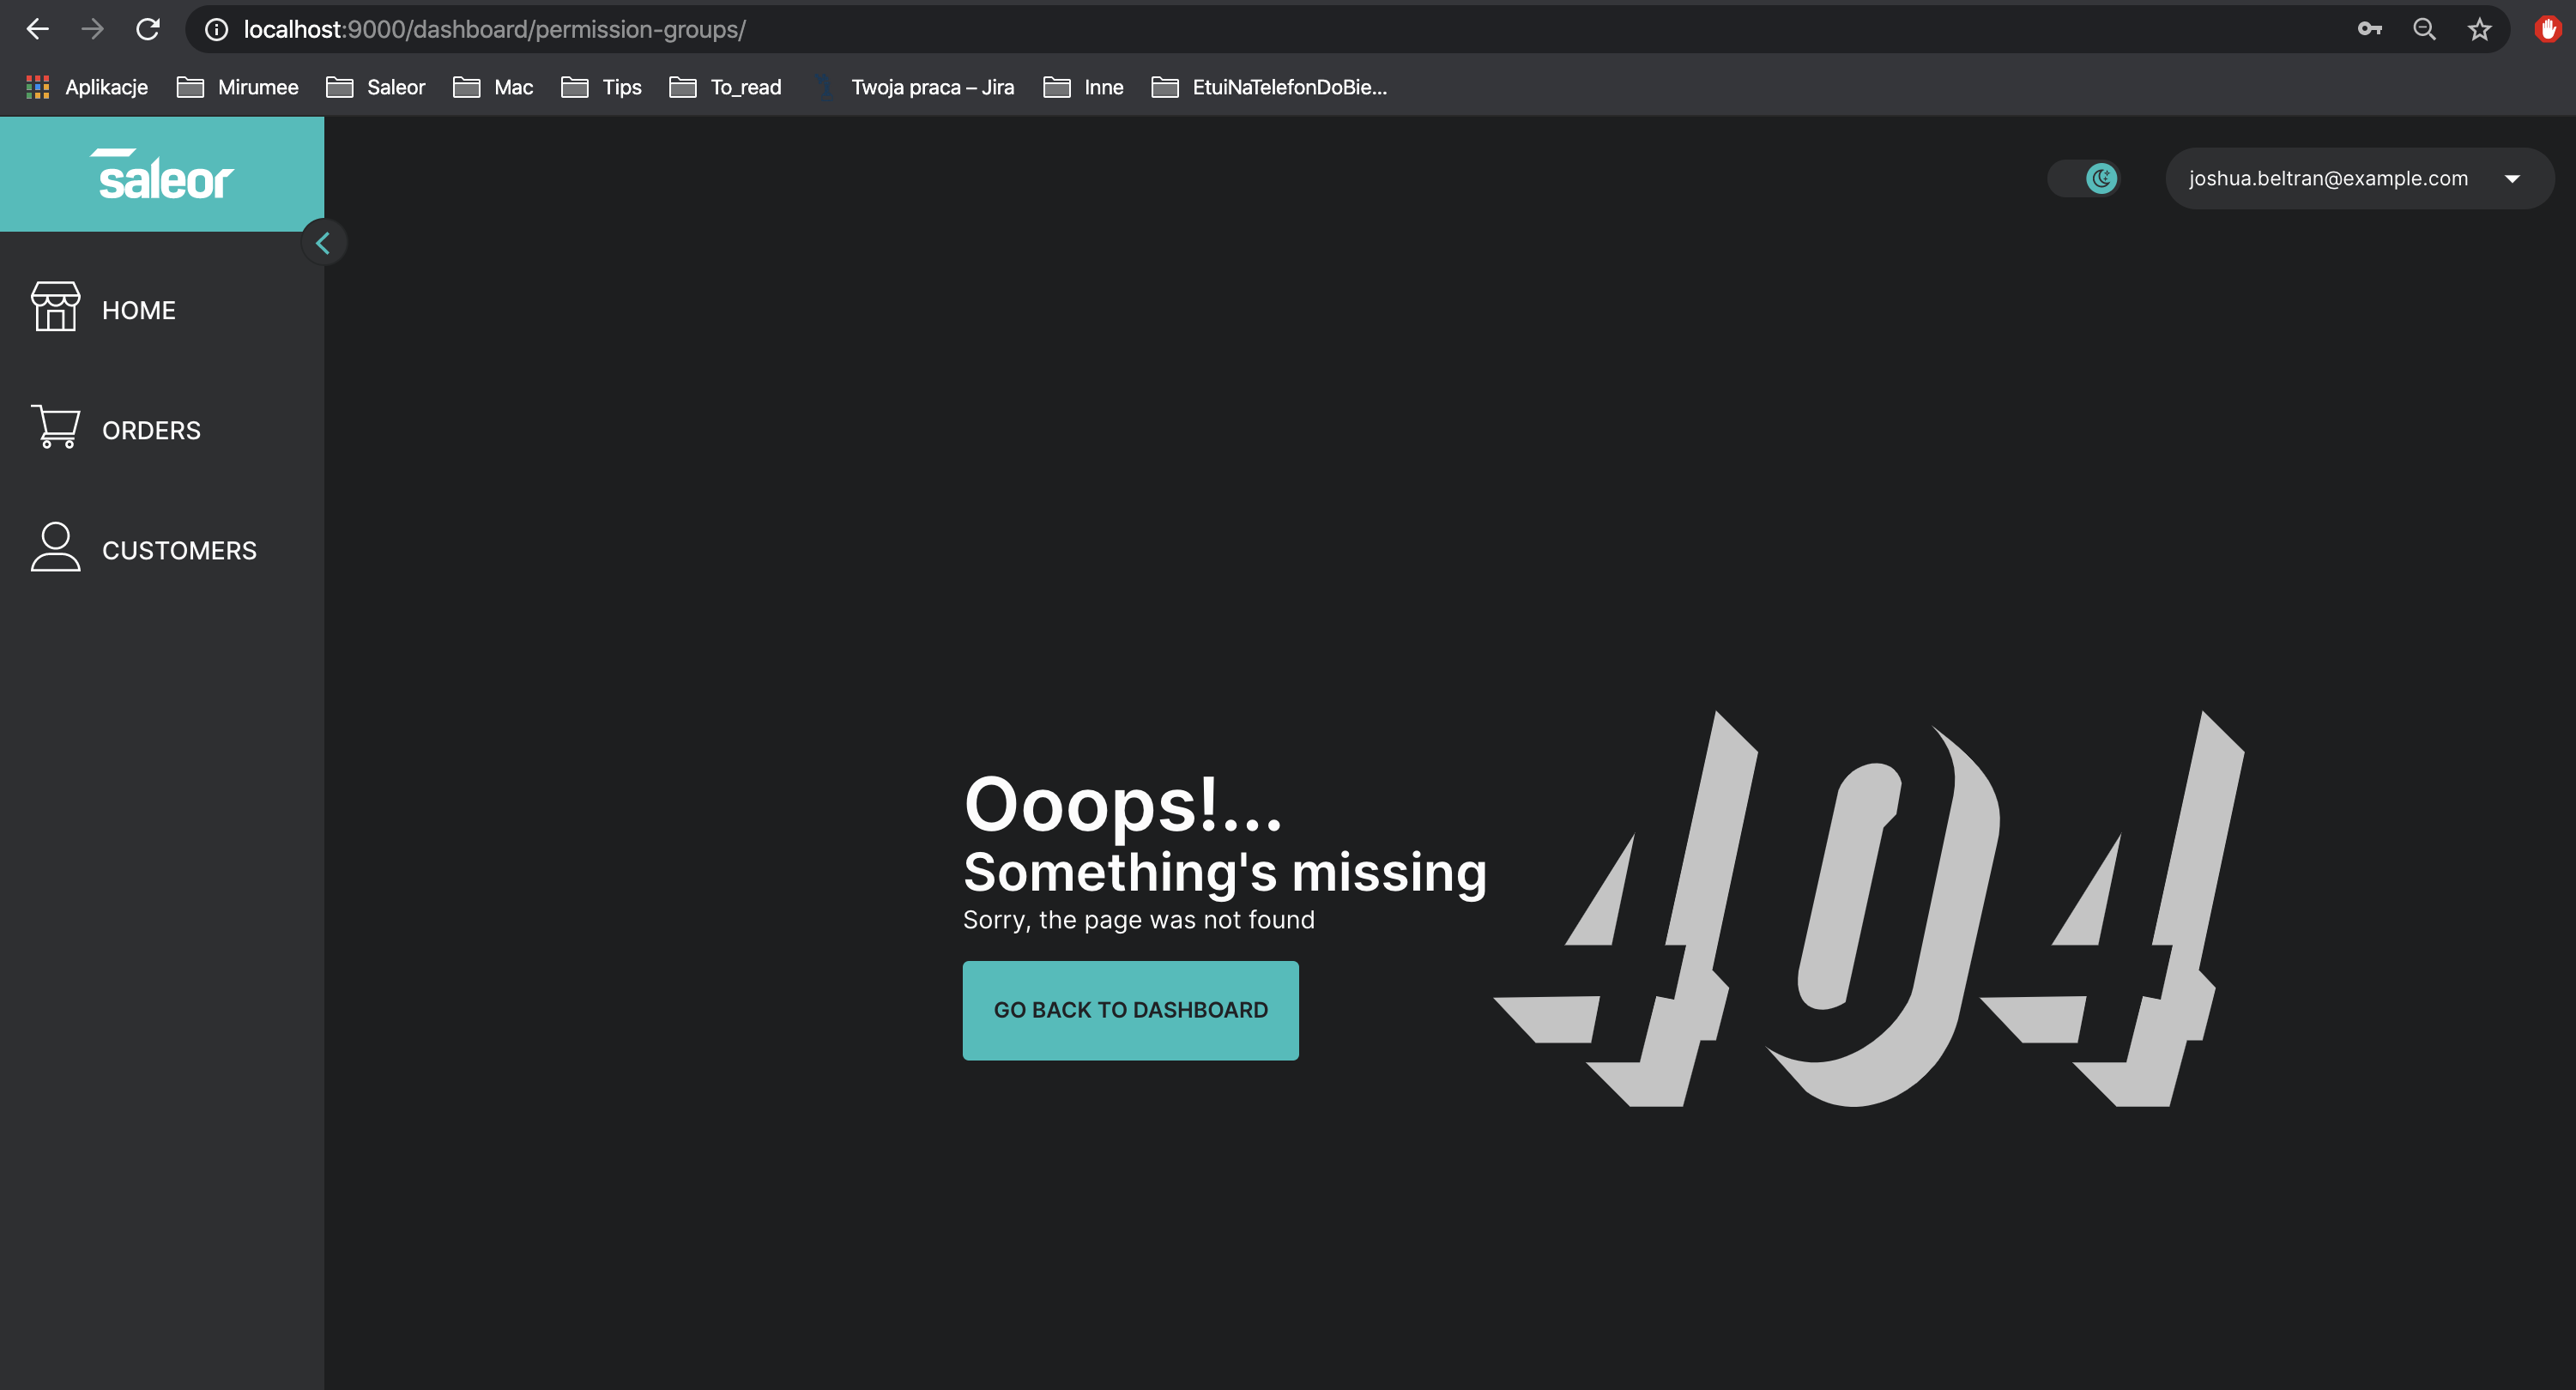The height and width of the screenshot is (1390, 2576).
Task: Collapse the sidebar with the chevron
Action: tap(324, 242)
